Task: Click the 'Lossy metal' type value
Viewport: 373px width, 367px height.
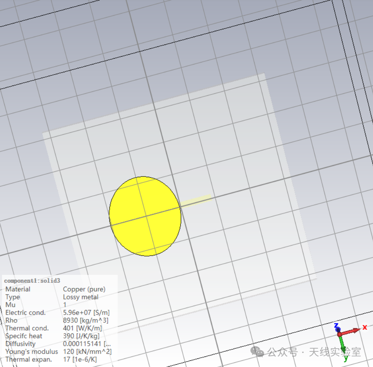Action: 81,297
